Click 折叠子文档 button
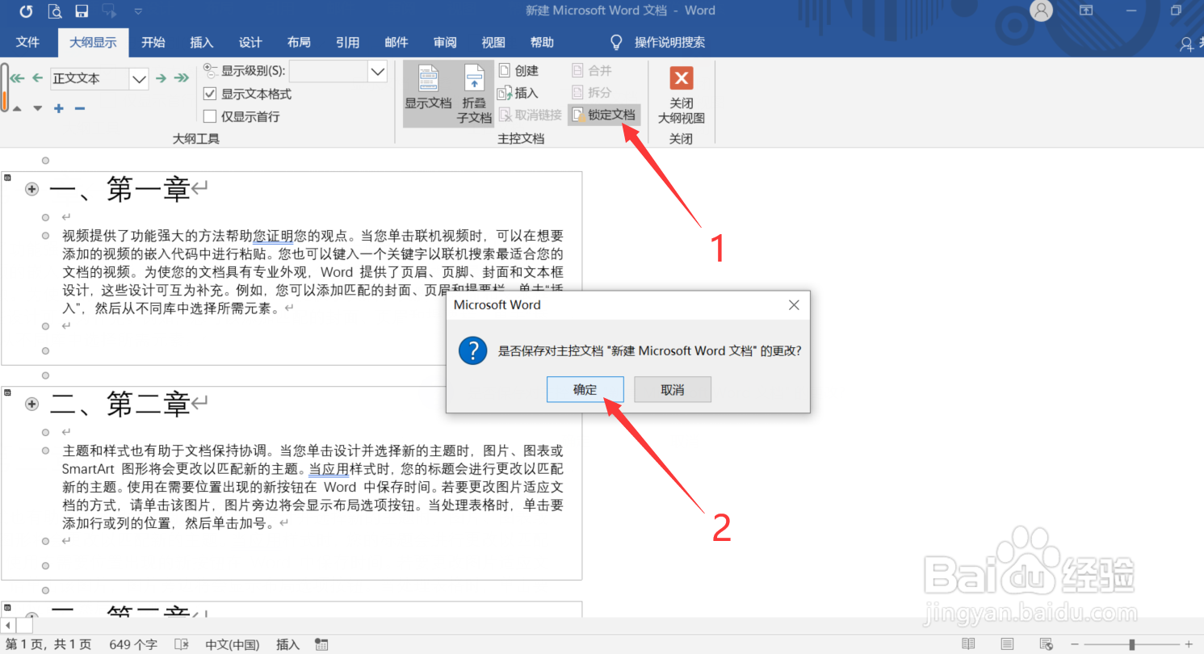Viewport: 1204px width, 654px height. coord(474,94)
